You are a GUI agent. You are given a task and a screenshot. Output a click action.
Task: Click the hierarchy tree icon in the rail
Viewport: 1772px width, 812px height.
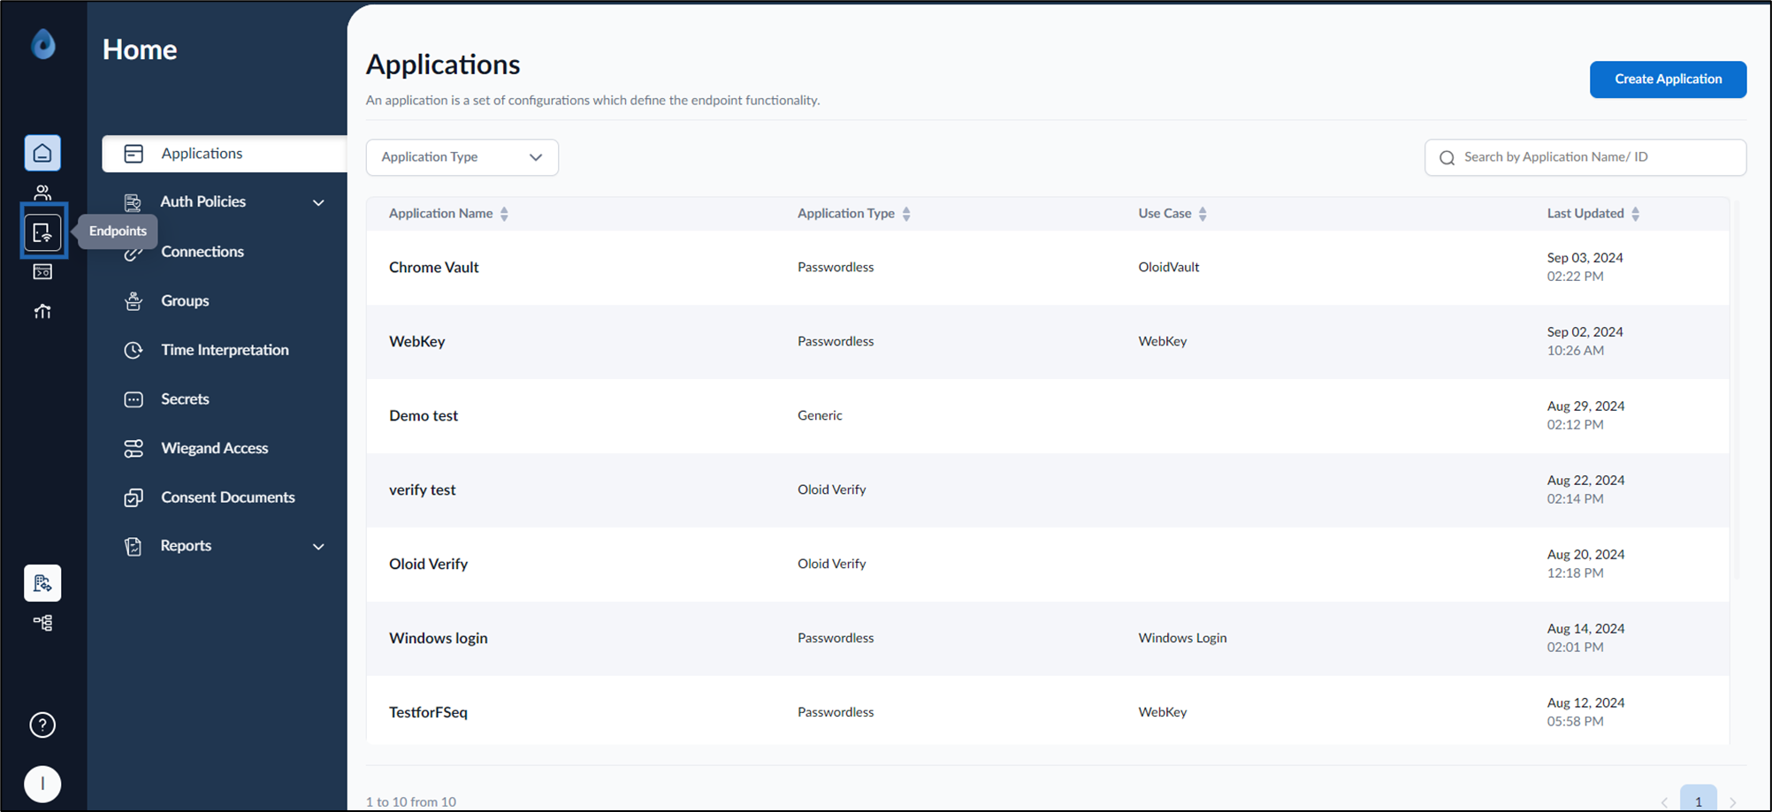[x=42, y=623]
